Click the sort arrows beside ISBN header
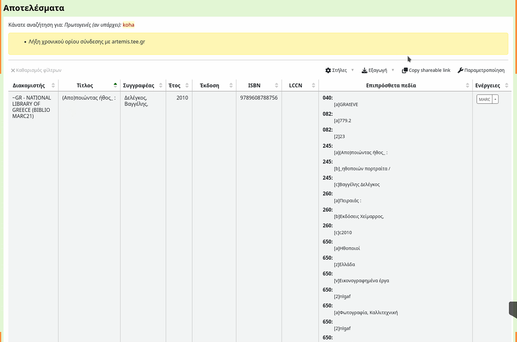 point(276,86)
